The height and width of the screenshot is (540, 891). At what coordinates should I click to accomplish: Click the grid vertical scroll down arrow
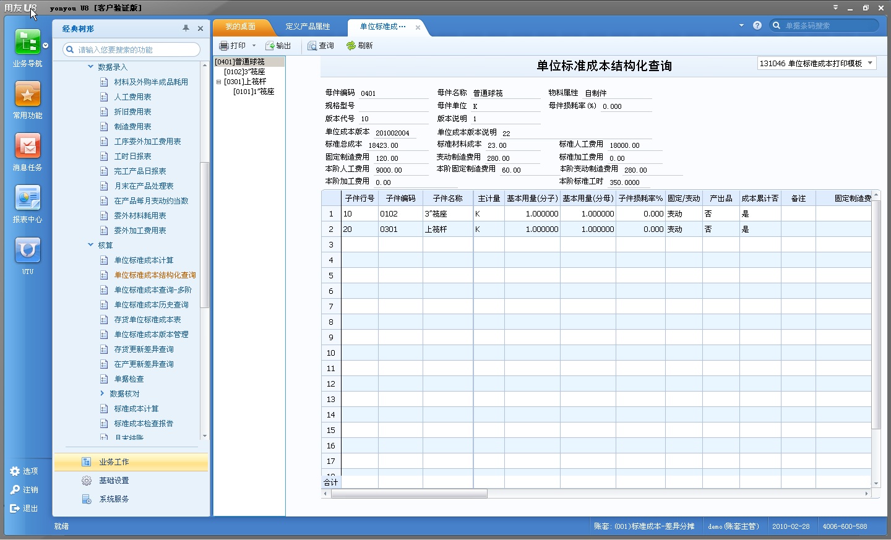(876, 484)
